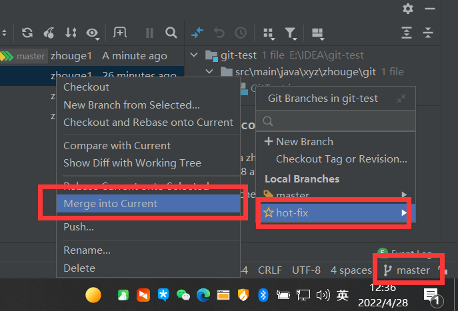This screenshot has height=311, width=458.
Task: Click the sort arrows icon next to cherry-pick
Action: point(71,33)
